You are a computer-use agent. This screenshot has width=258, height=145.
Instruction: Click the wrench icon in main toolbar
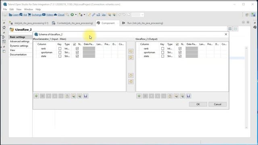tap(94, 14)
